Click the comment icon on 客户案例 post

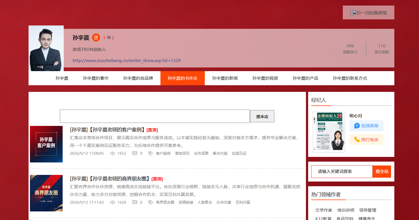pos(135,153)
